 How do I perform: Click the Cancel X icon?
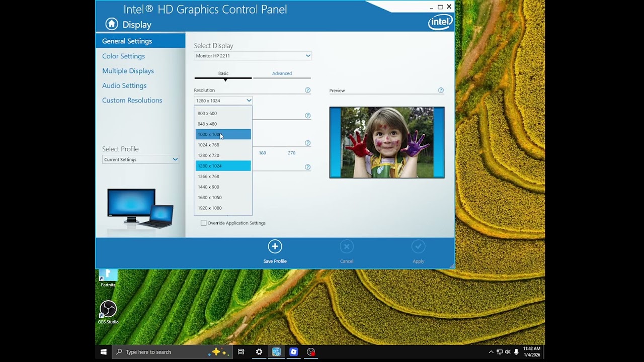pyautogui.click(x=346, y=246)
